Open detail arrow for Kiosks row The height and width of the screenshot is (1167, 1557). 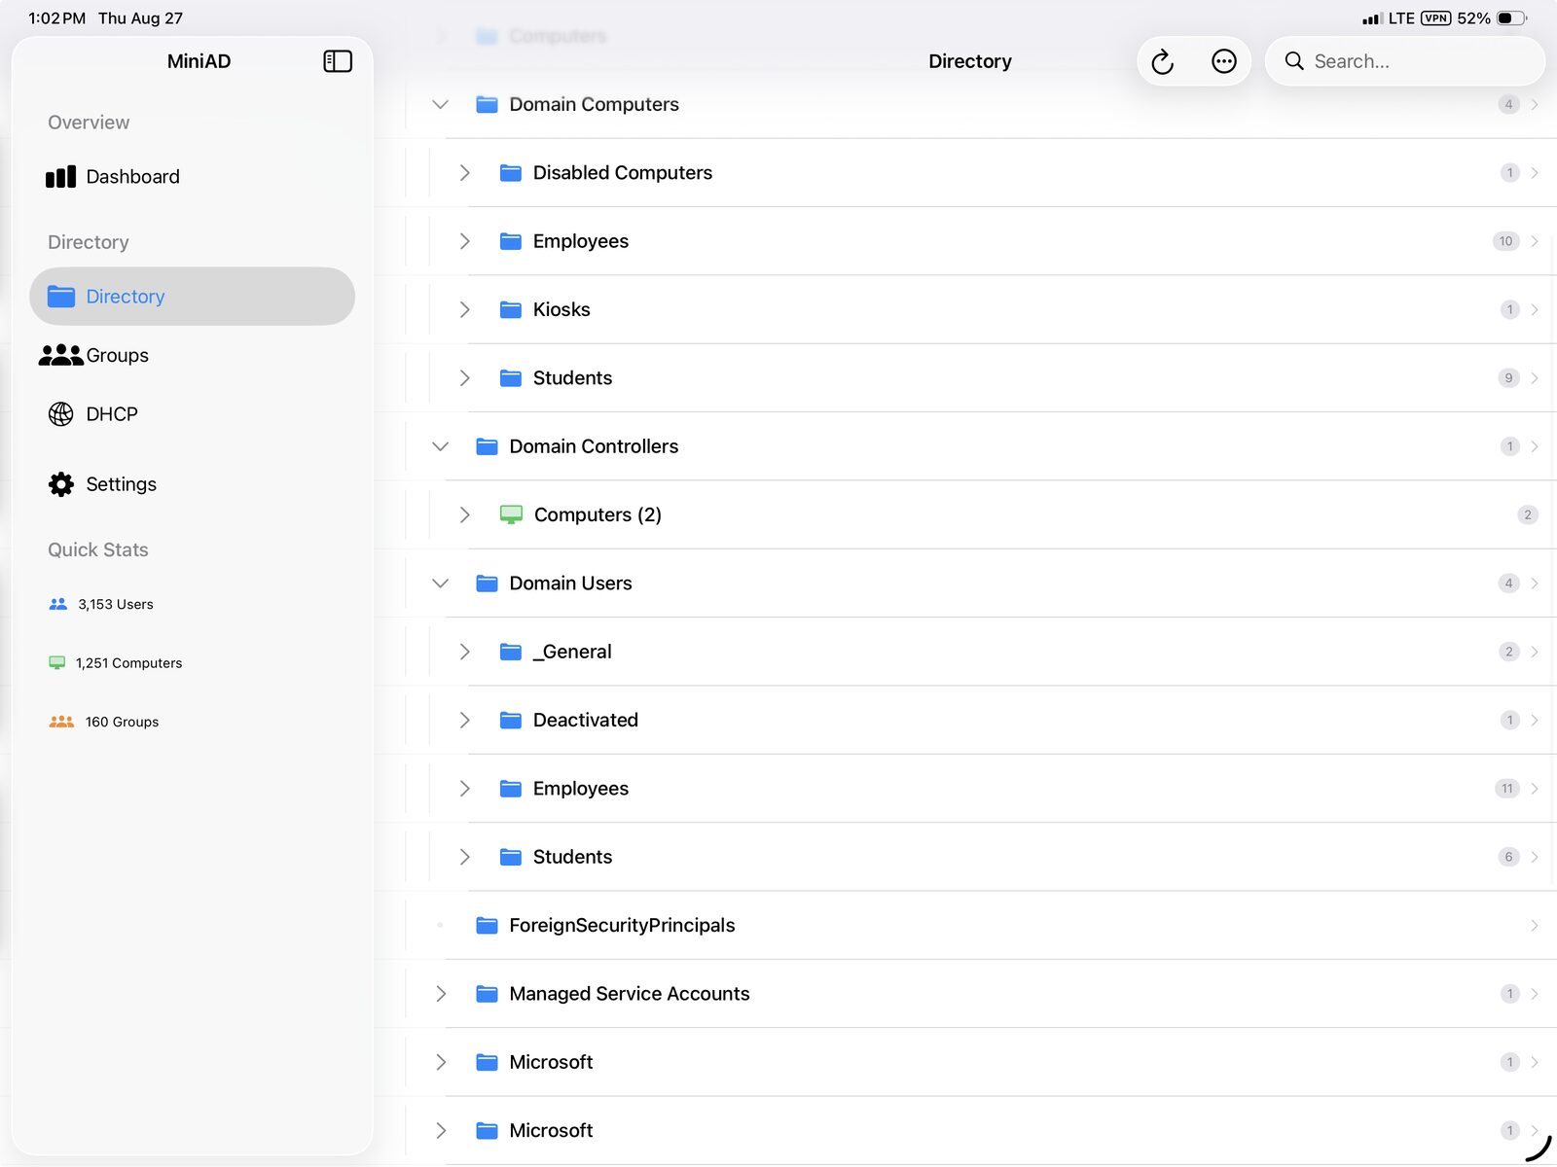[x=1535, y=309]
